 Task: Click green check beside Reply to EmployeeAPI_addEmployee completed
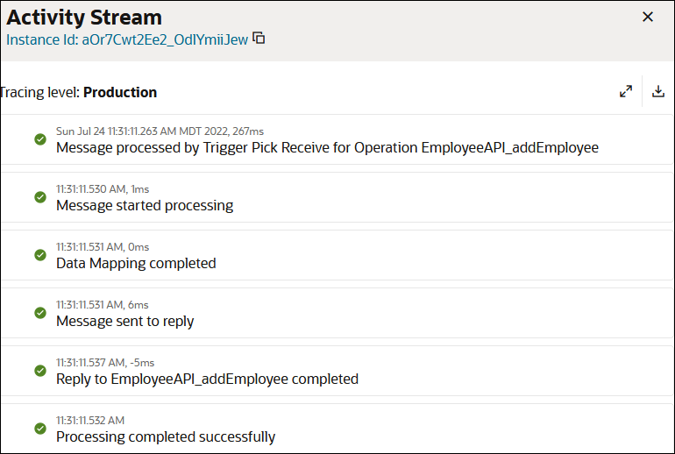click(x=40, y=371)
